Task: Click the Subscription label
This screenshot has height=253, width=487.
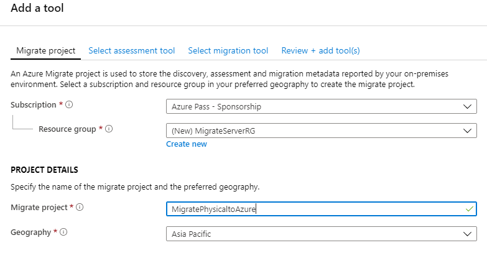Action: tap(34, 105)
